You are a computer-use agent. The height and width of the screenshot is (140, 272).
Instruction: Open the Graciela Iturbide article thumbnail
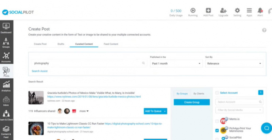point(36,98)
